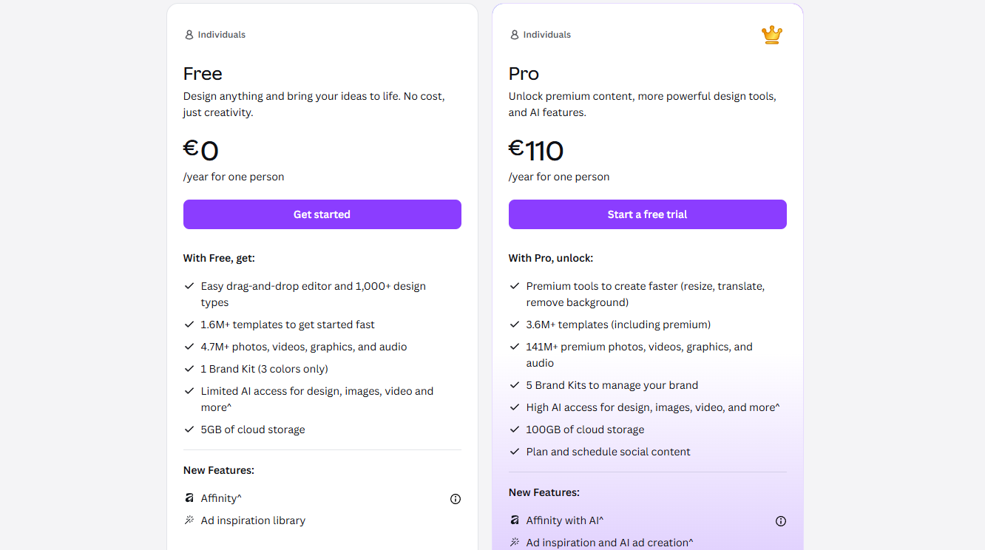Click the person icon above Pro heading
The image size is (985, 550).
point(514,35)
